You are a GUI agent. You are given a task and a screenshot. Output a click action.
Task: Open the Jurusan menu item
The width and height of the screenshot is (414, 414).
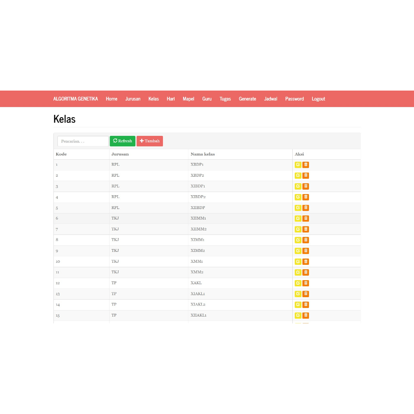click(x=133, y=99)
